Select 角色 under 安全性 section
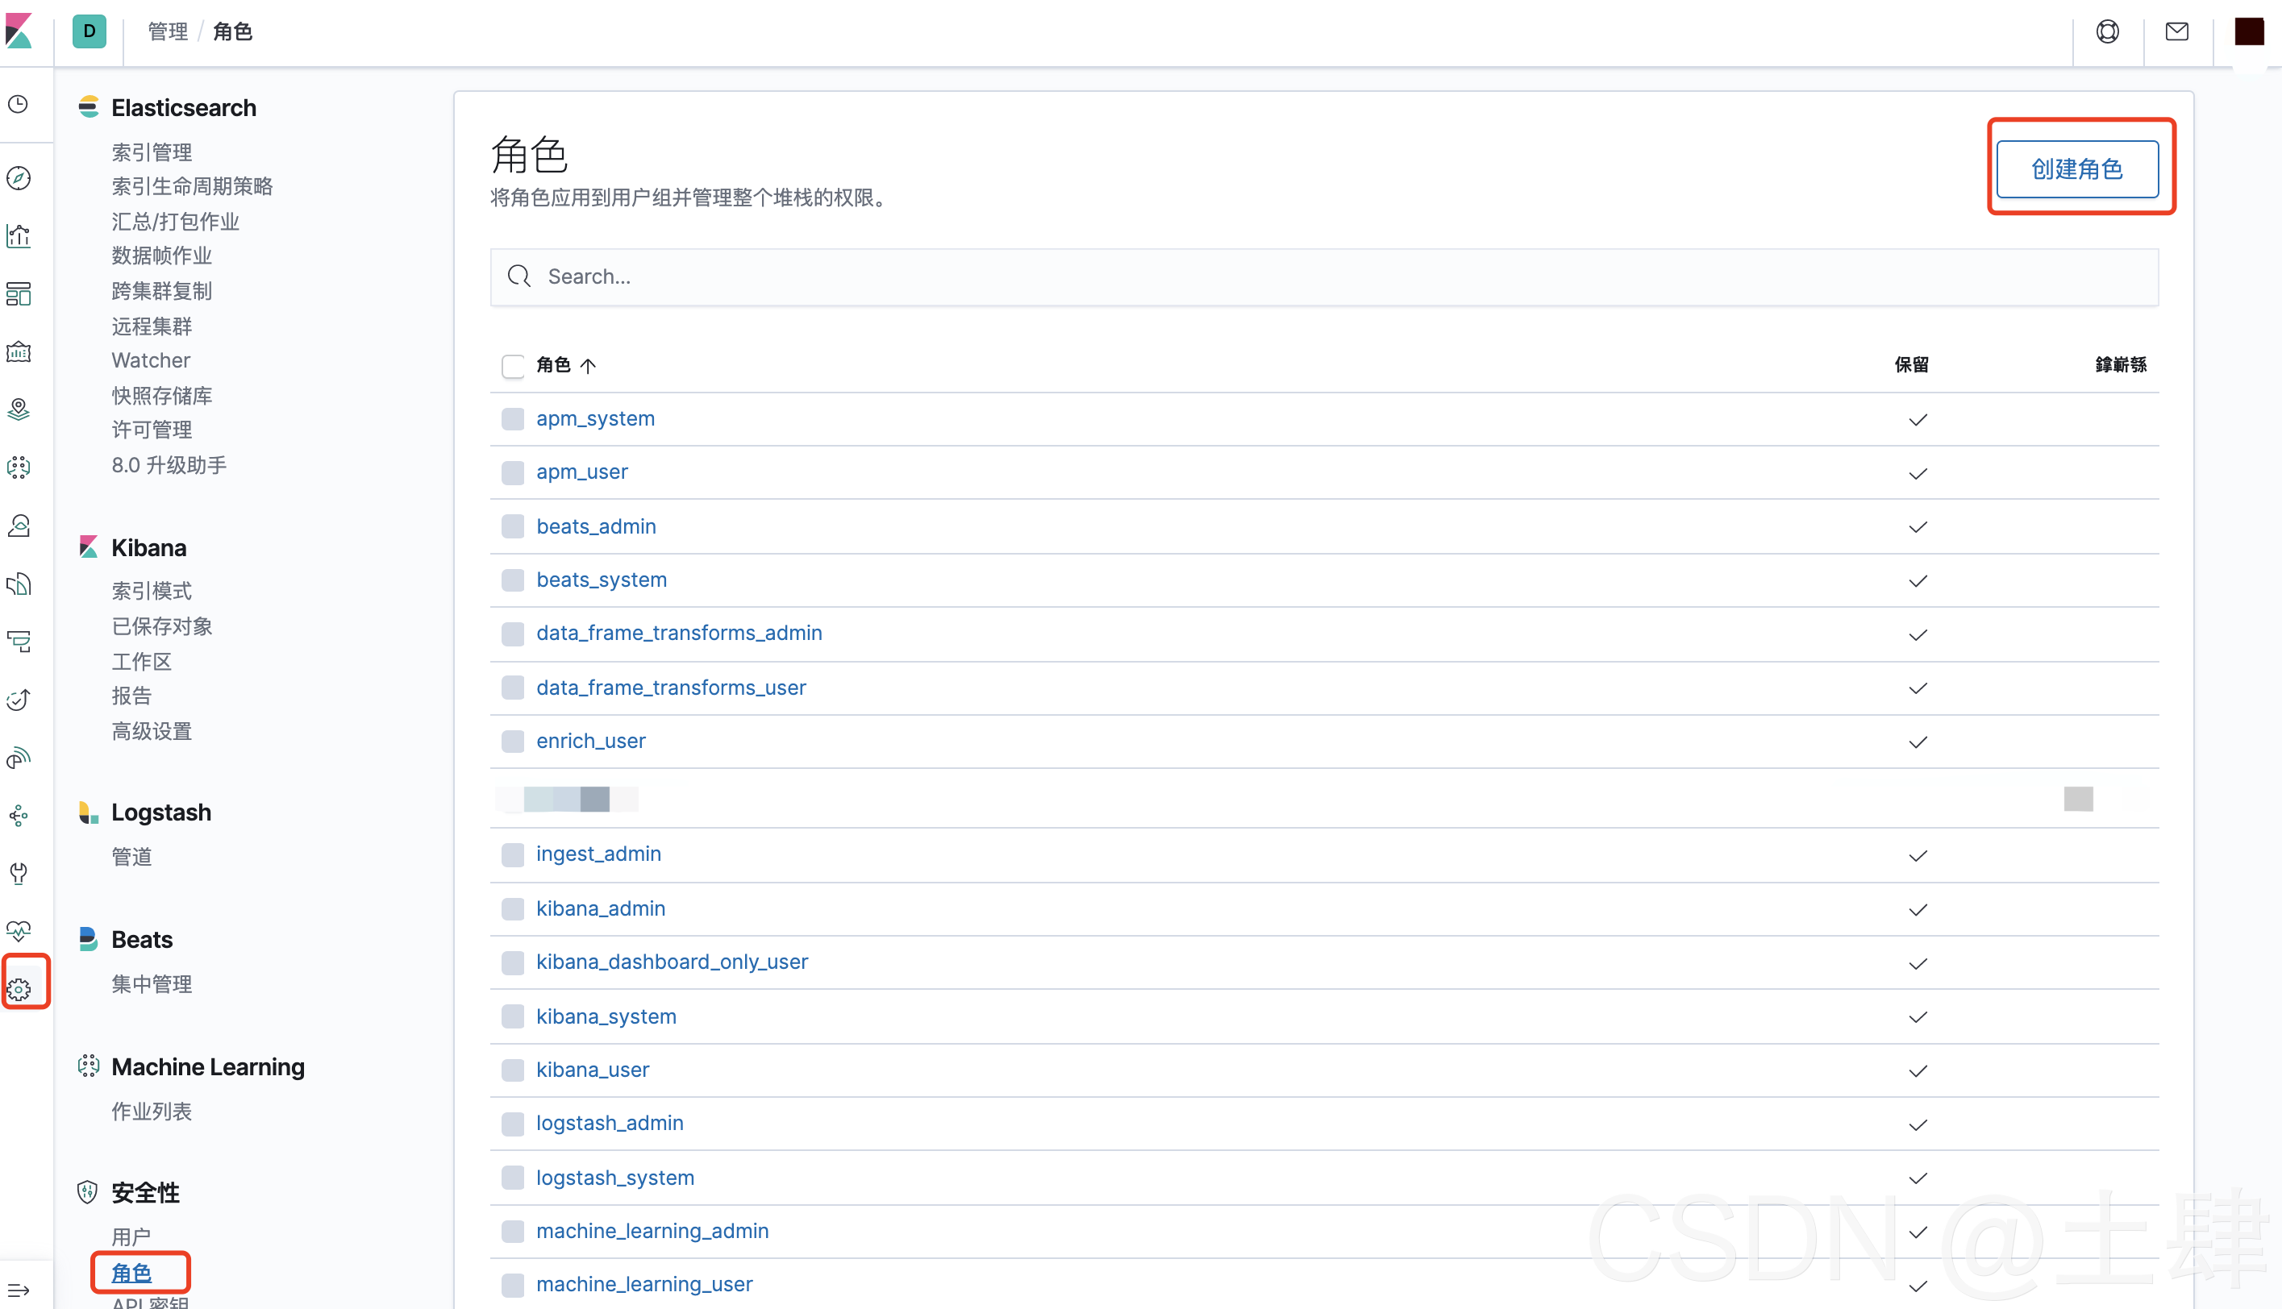This screenshot has width=2282, height=1309. (131, 1273)
